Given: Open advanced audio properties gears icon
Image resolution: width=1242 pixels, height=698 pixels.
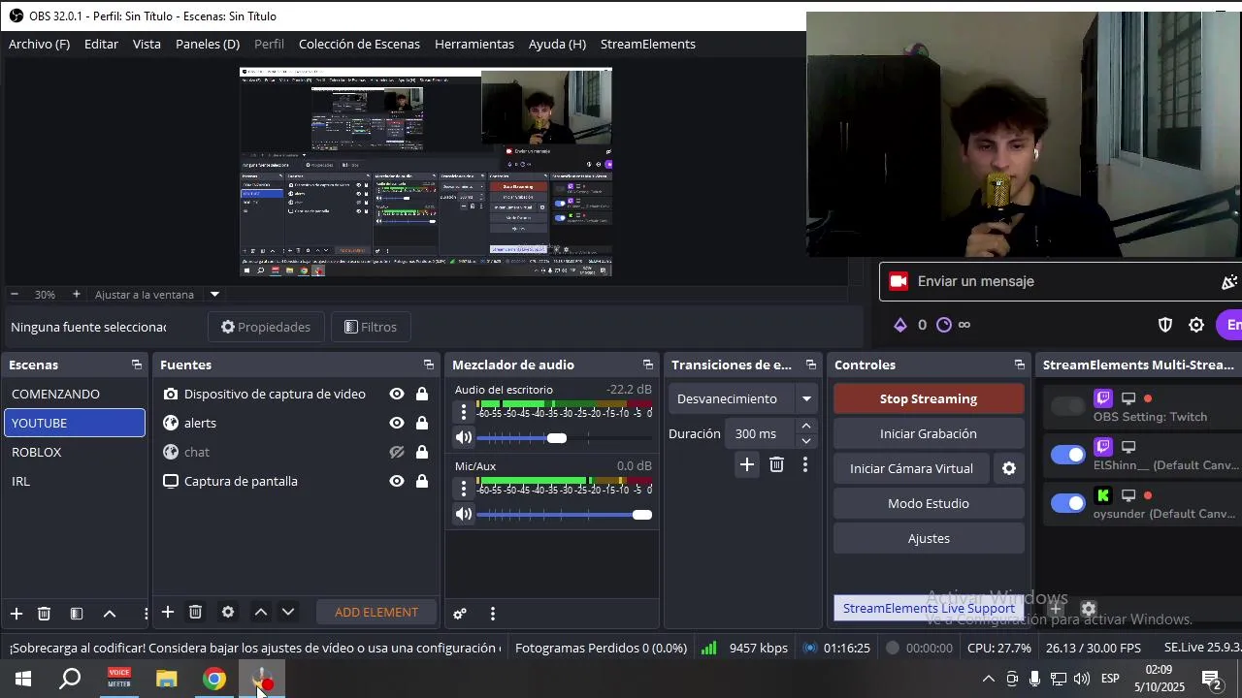Looking at the screenshot, I should click(460, 614).
